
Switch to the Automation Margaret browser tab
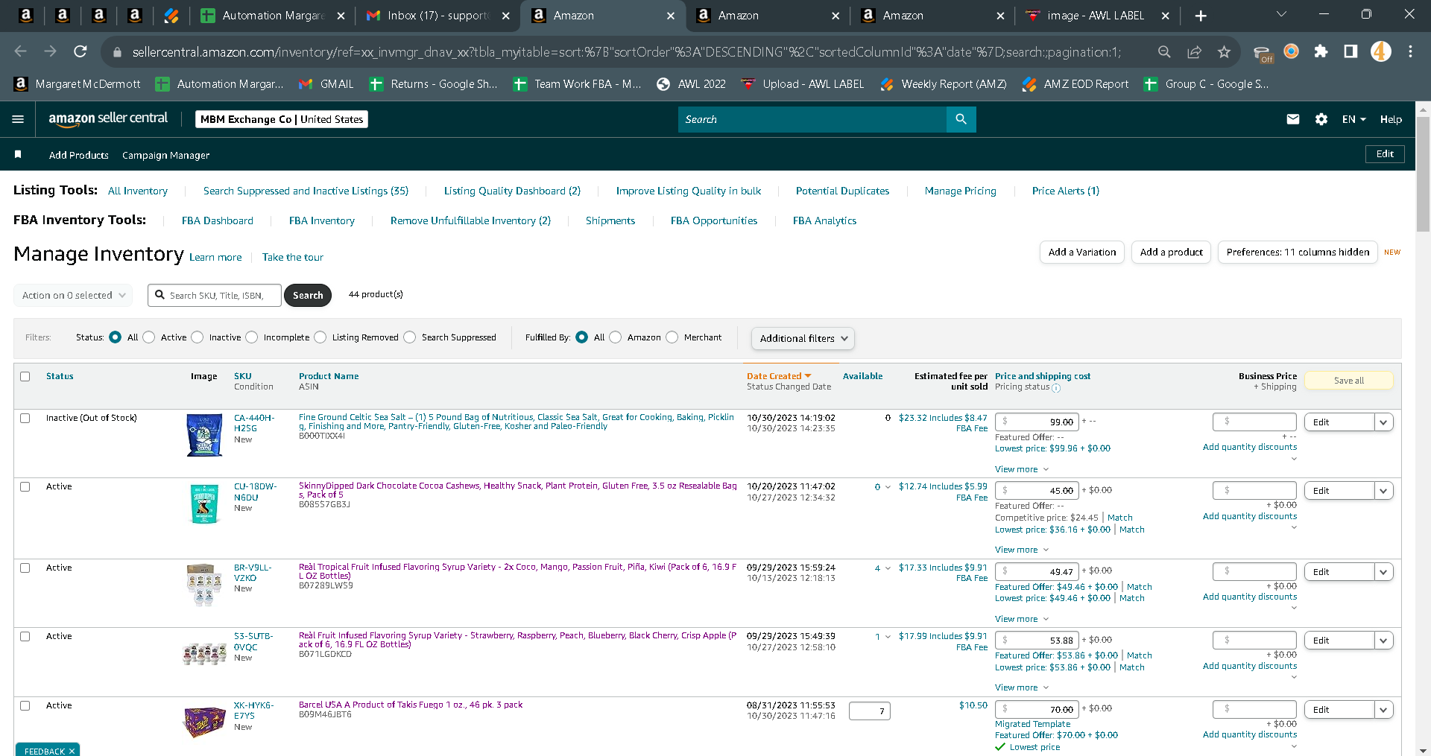point(273,16)
